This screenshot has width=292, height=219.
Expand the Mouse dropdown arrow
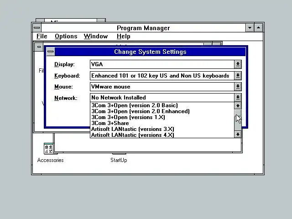[x=238, y=87]
